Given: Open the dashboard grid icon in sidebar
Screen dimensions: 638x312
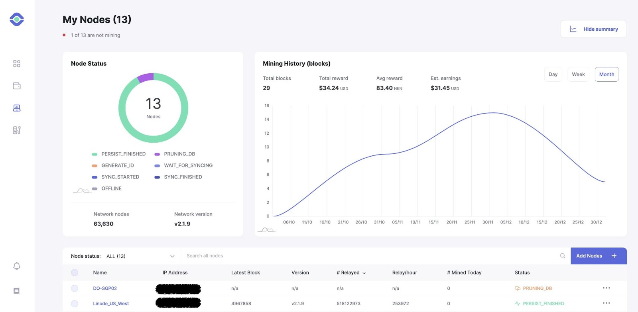Looking at the screenshot, I should (17, 64).
